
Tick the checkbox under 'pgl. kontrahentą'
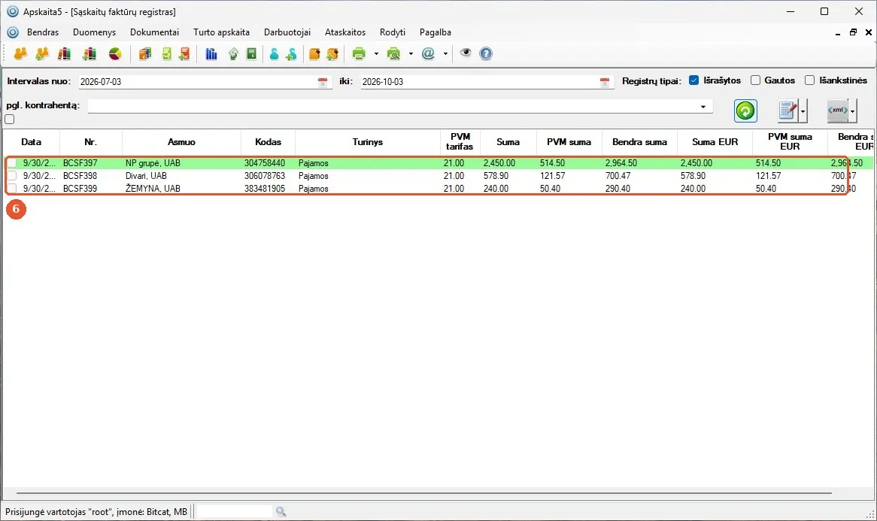point(10,119)
